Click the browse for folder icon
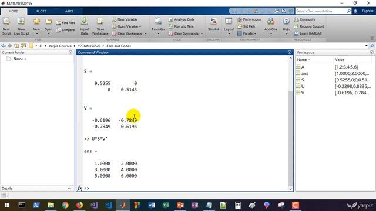Image resolution: width=376 pixels, height=211 pixels. point(23,46)
